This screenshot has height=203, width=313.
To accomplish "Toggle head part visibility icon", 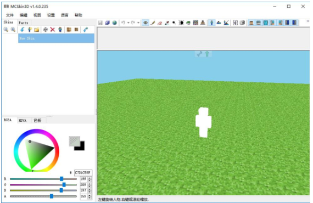I will (x=251, y=22).
